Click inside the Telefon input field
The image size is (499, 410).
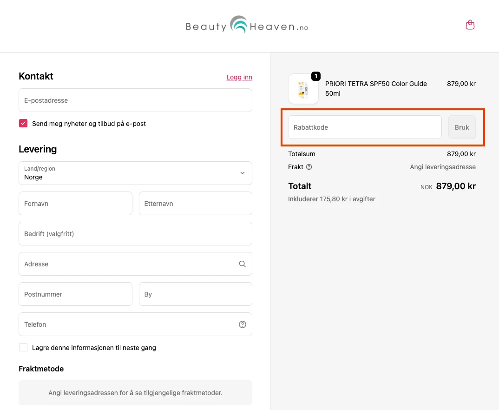point(125,324)
